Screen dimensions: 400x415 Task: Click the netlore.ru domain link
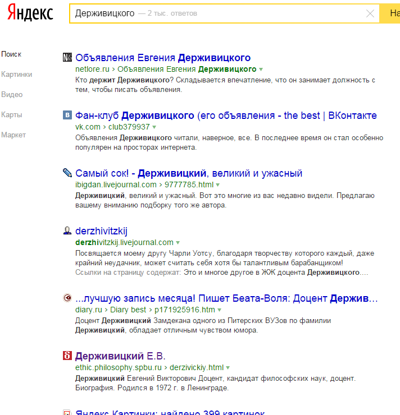pos(92,69)
